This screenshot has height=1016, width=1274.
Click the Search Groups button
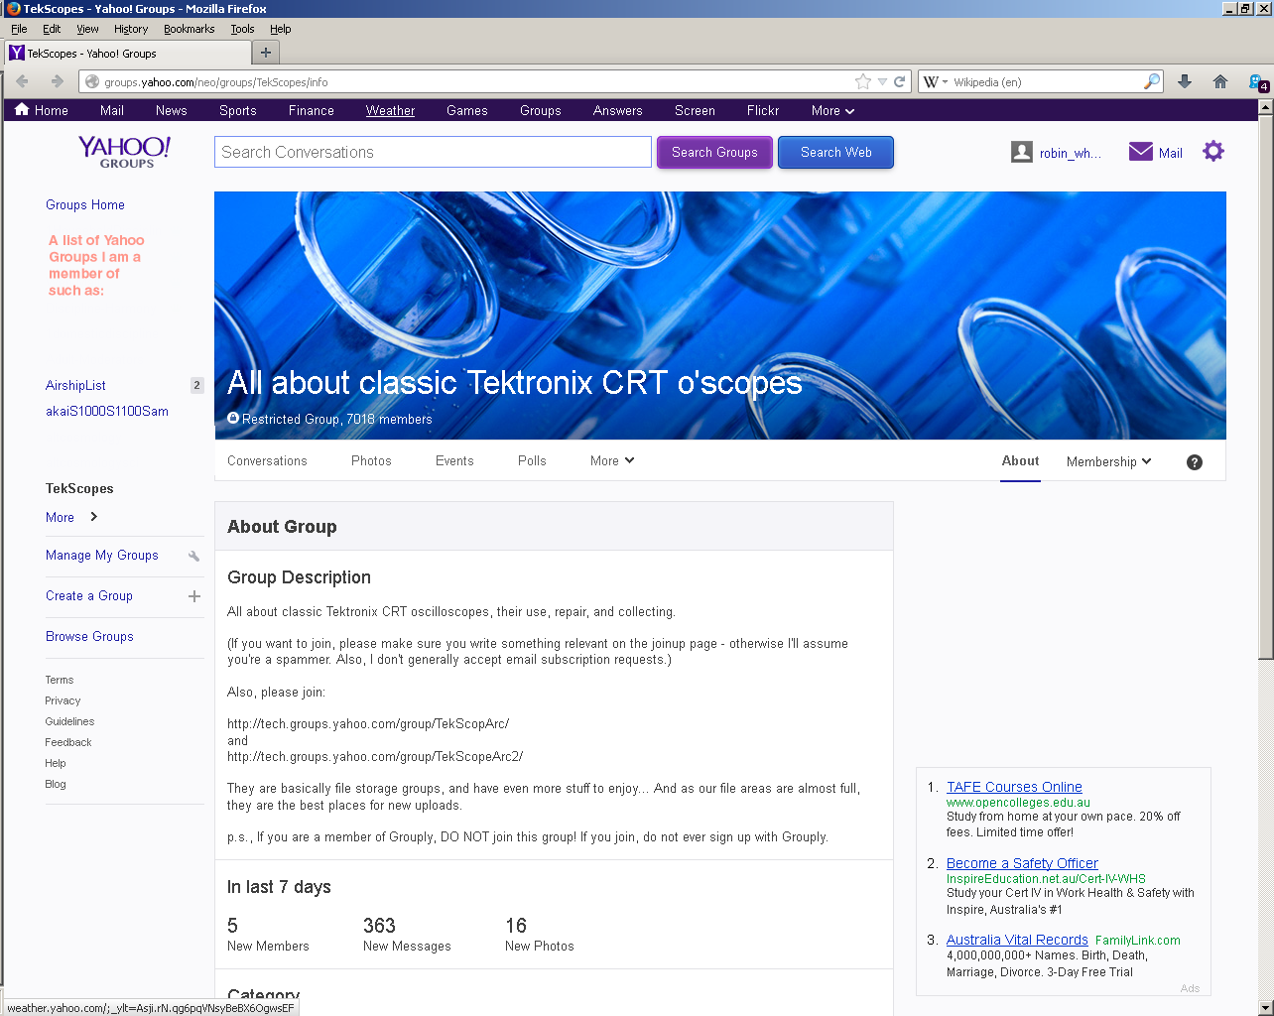[714, 152]
